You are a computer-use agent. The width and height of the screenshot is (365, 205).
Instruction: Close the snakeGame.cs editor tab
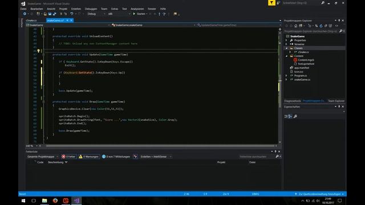[71, 20]
